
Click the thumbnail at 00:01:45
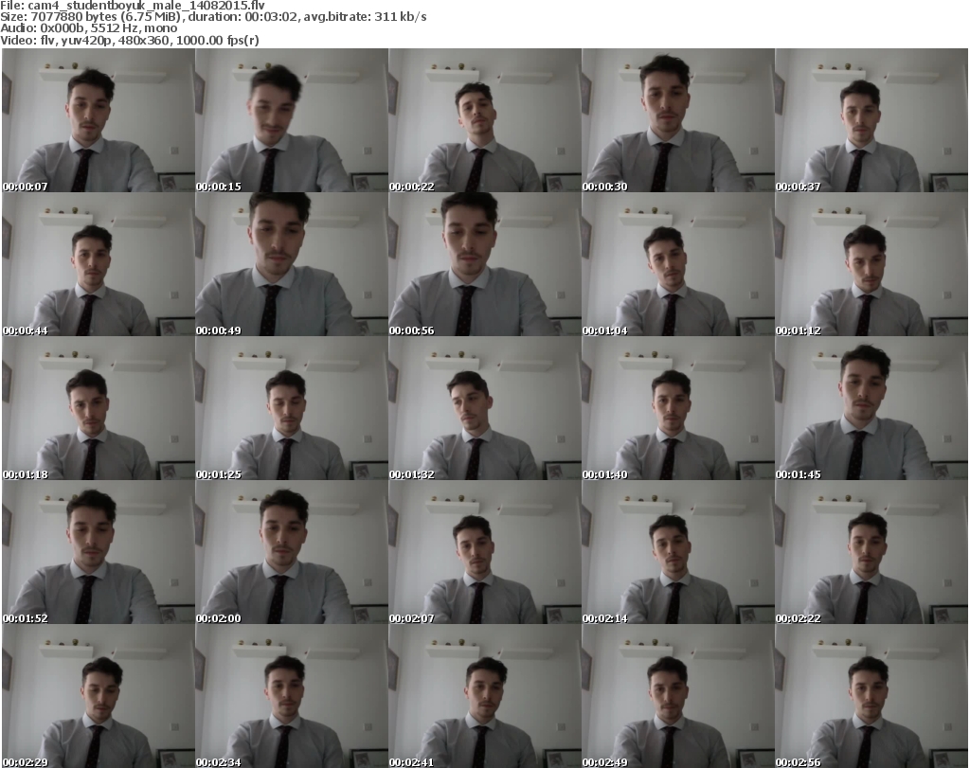tap(871, 408)
